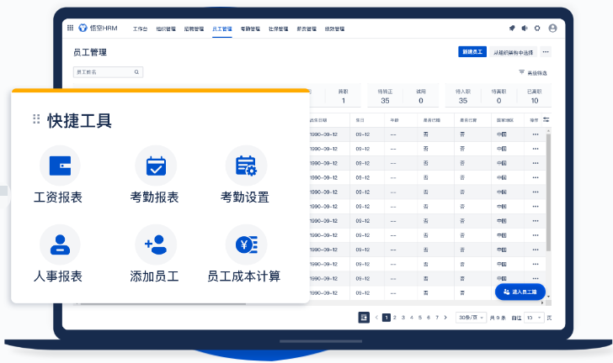Open 考勤设置 attendance settings icon
This screenshot has height=363, width=613.
pyautogui.click(x=246, y=166)
